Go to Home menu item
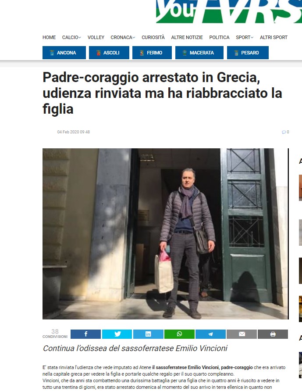The height and width of the screenshot is (391, 302). coord(49,37)
